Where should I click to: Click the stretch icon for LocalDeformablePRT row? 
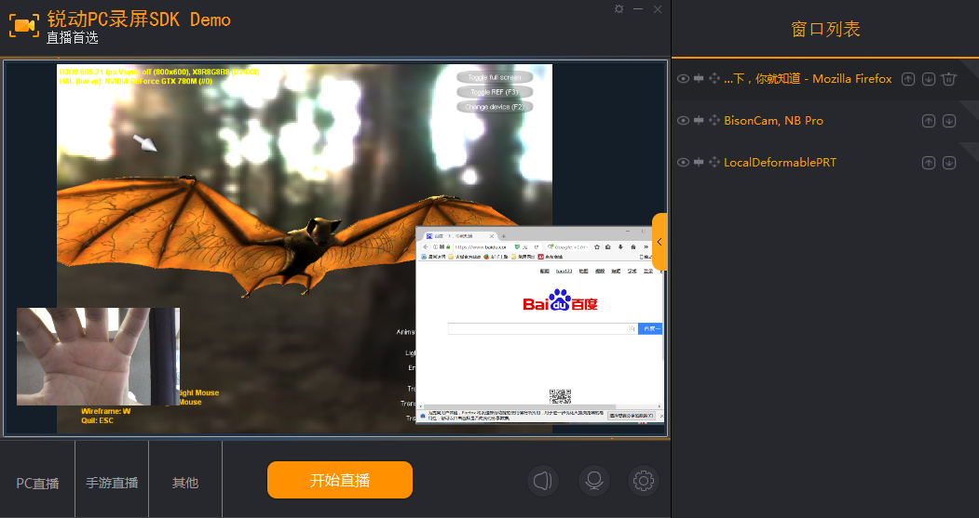click(x=699, y=163)
